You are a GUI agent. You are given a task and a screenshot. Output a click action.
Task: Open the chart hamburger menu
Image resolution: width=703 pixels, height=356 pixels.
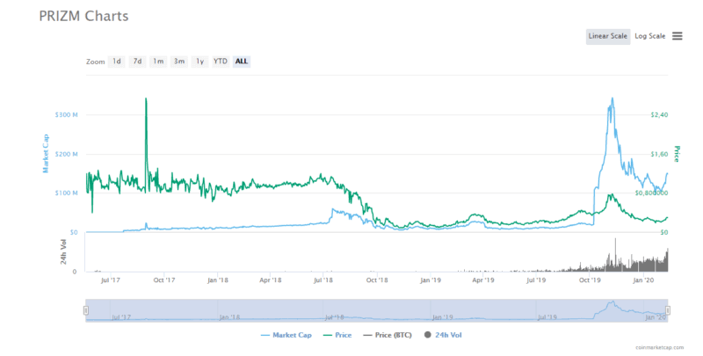point(677,36)
